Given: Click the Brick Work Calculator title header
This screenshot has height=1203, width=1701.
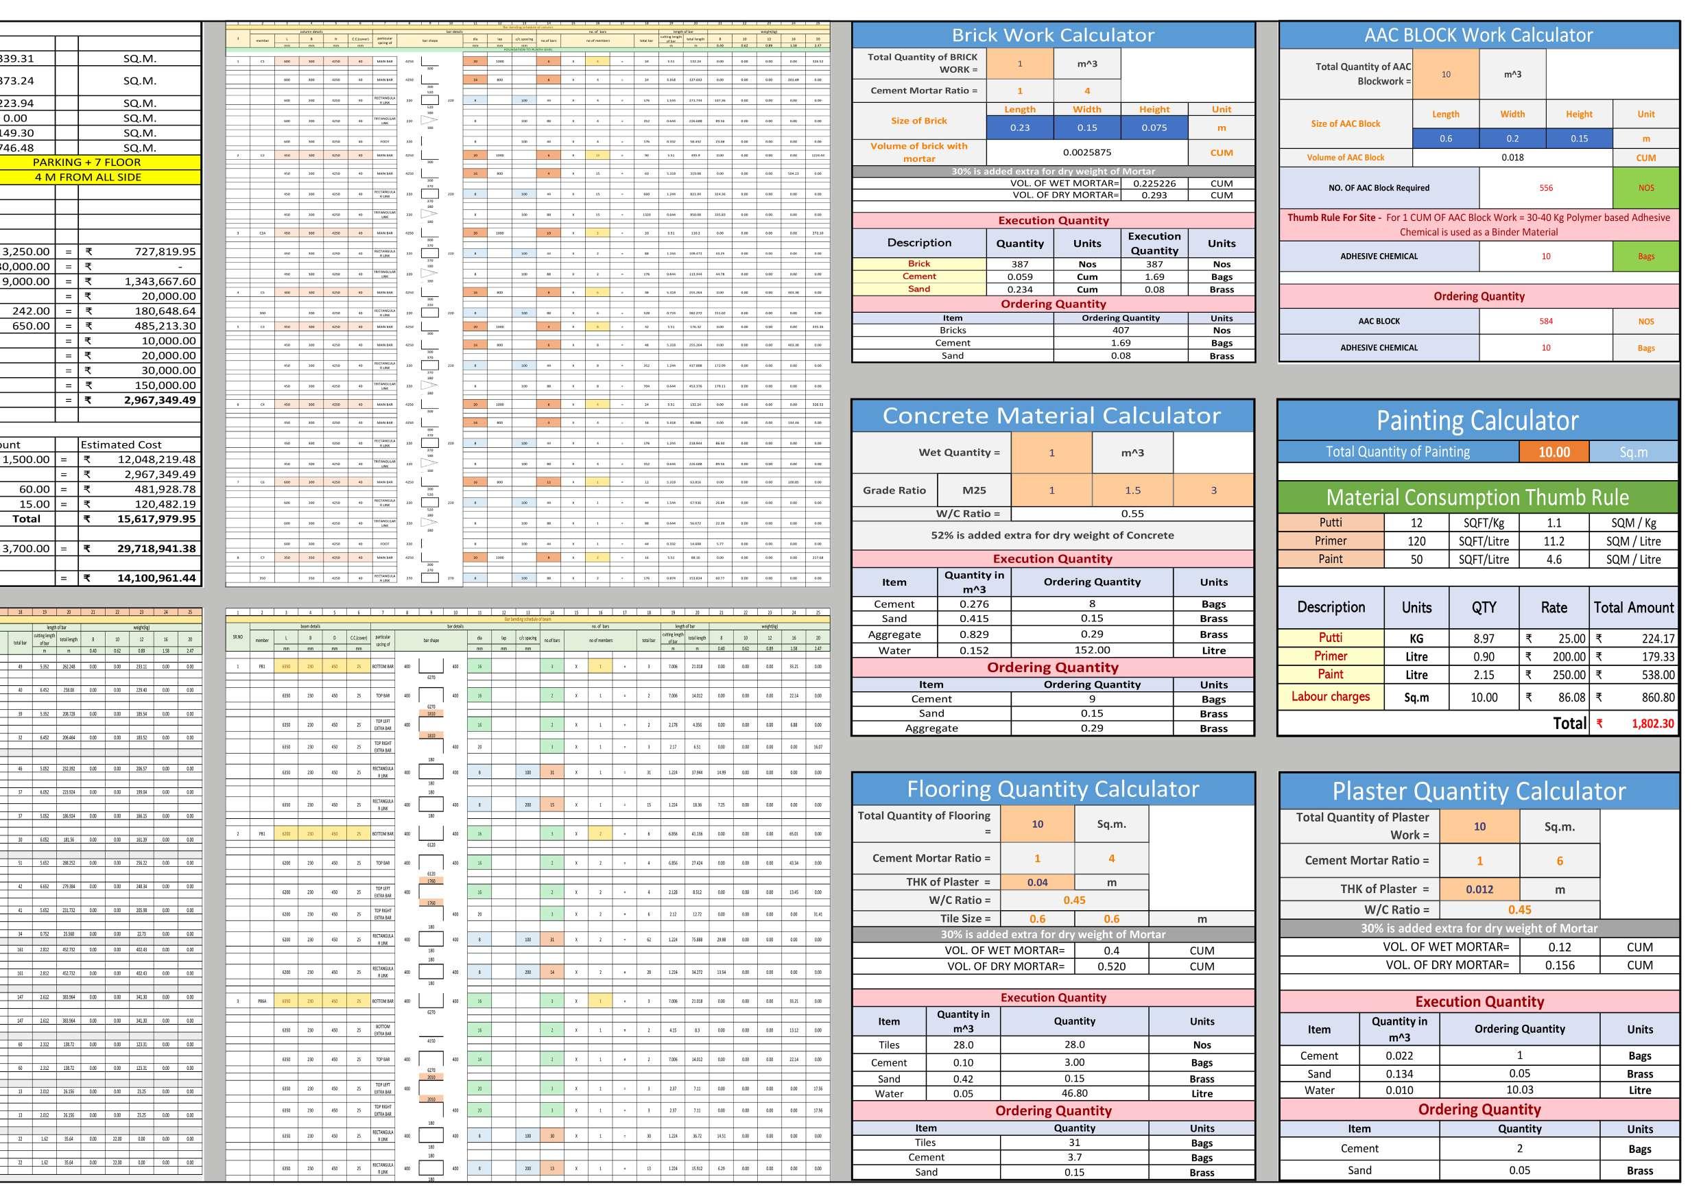Looking at the screenshot, I should click(1052, 36).
